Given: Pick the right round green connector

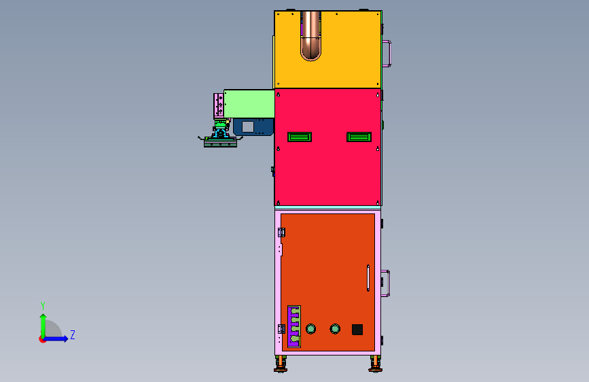Looking at the screenshot, I should pyautogui.click(x=335, y=329).
